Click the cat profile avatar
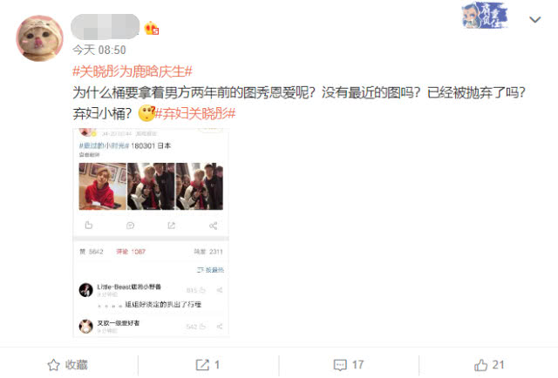The image size is (558, 378). tap(39, 38)
